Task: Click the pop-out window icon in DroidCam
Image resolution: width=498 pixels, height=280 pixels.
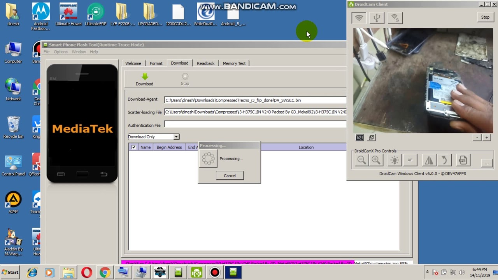Action: click(x=371, y=137)
